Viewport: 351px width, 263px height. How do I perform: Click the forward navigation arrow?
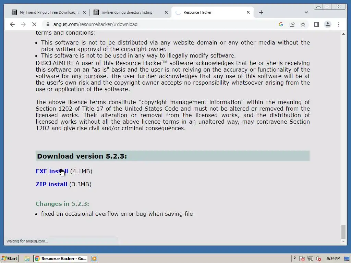coord(23,24)
